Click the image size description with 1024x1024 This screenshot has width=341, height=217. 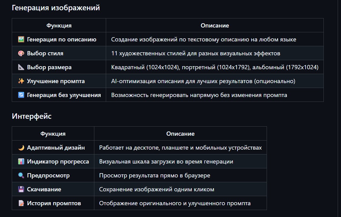click(x=215, y=67)
